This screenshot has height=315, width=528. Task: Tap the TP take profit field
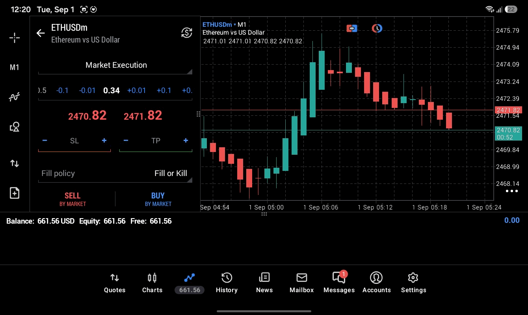[156, 141]
